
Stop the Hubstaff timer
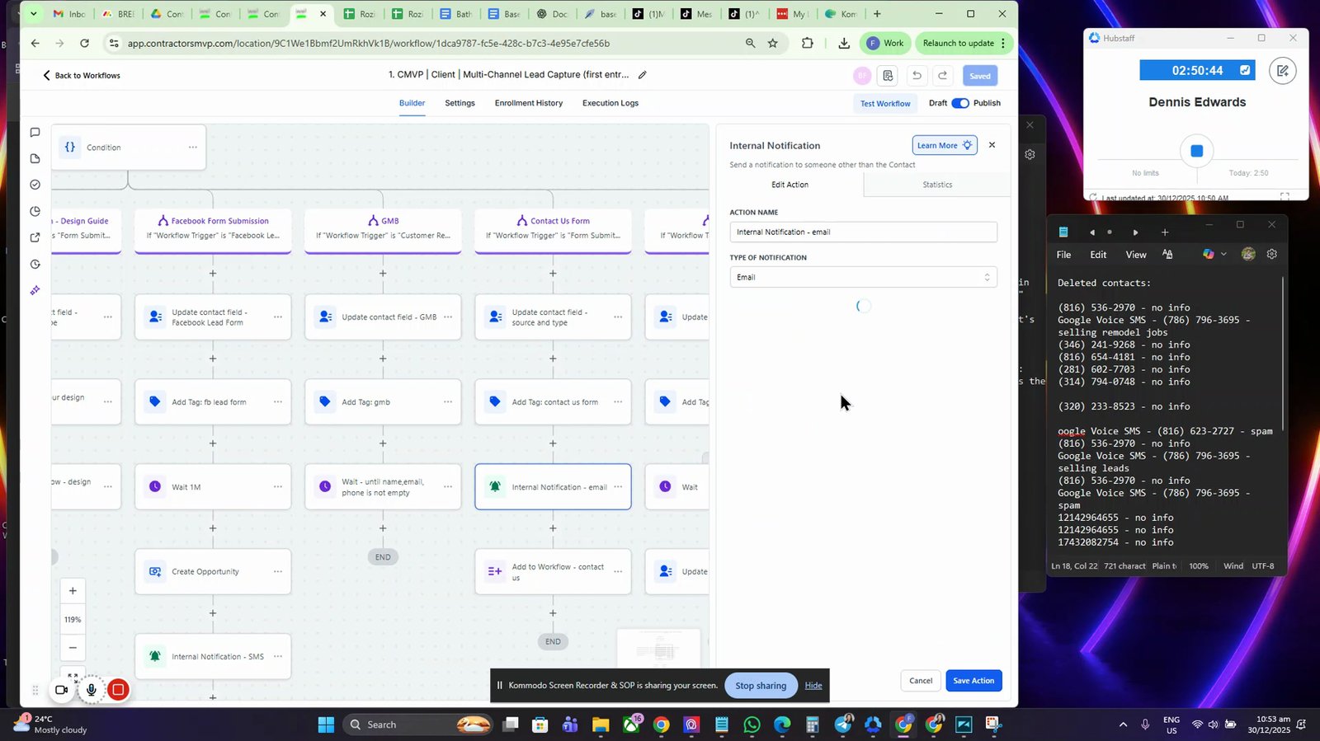click(1196, 151)
